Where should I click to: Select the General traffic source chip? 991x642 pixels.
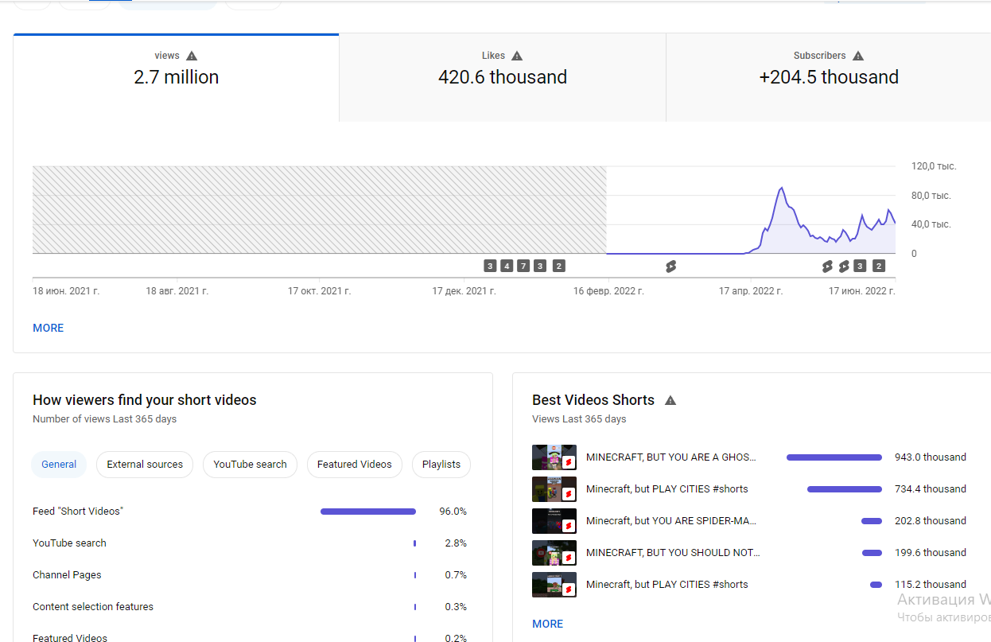pos(59,465)
